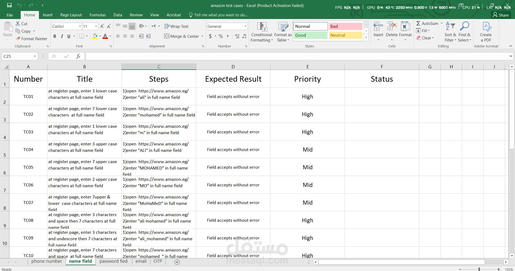Align text to the right
This screenshot has height=271, width=515.
tap(132, 36)
